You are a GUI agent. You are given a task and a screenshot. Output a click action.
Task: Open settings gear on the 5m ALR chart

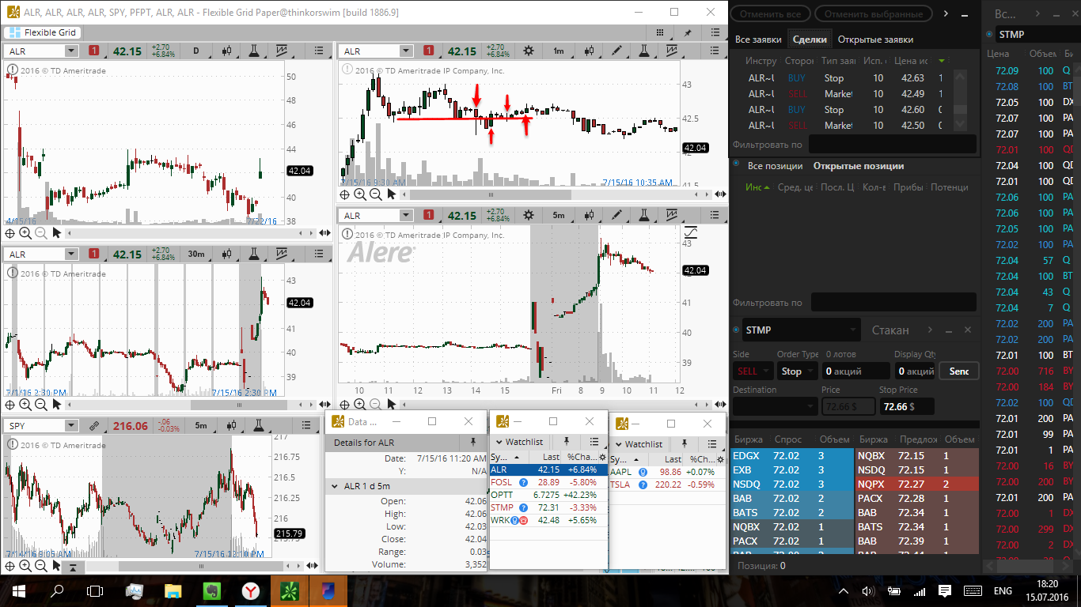tap(529, 215)
